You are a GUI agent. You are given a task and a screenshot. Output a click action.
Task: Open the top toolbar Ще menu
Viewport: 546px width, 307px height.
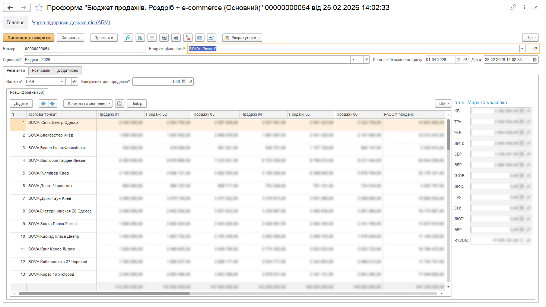(x=530, y=38)
